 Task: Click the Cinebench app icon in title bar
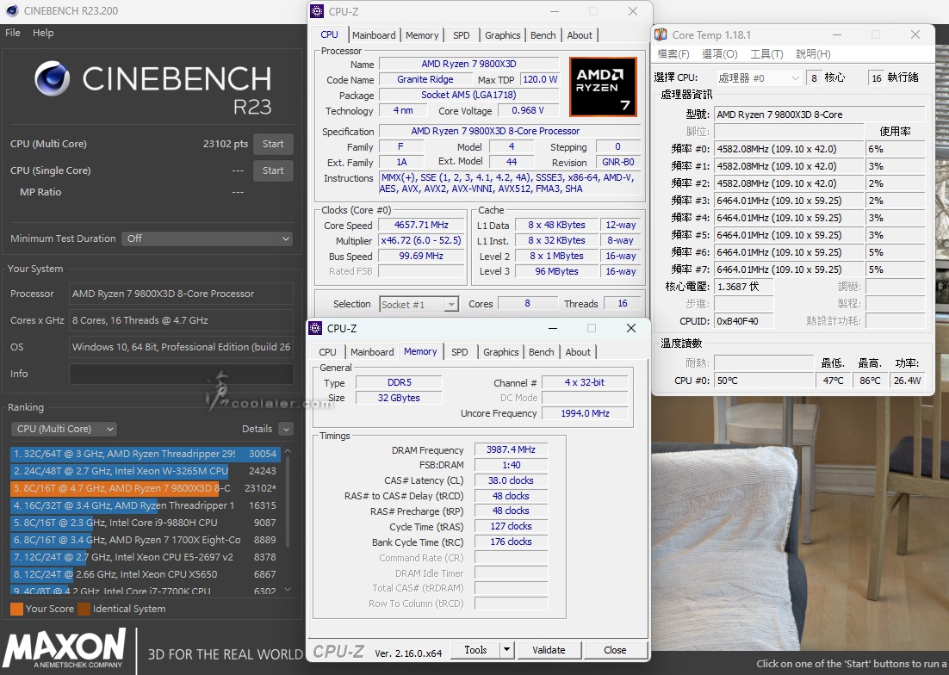[x=11, y=11]
